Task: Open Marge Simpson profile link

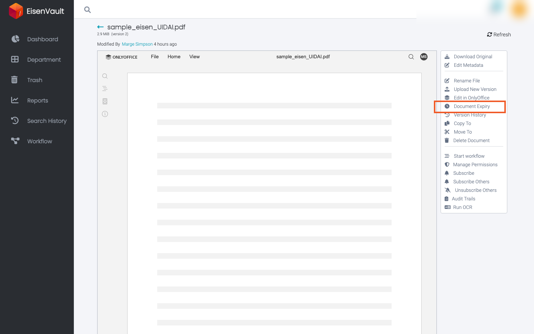Action: click(137, 44)
